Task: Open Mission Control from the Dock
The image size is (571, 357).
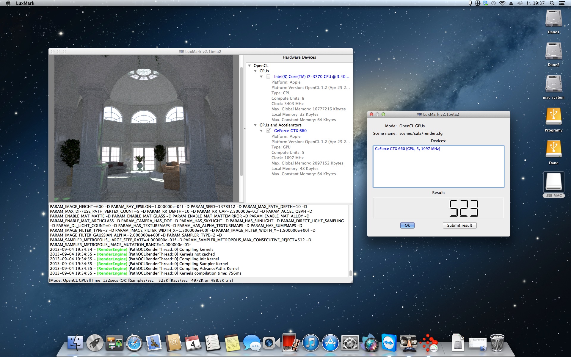Action: (x=114, y=343)
